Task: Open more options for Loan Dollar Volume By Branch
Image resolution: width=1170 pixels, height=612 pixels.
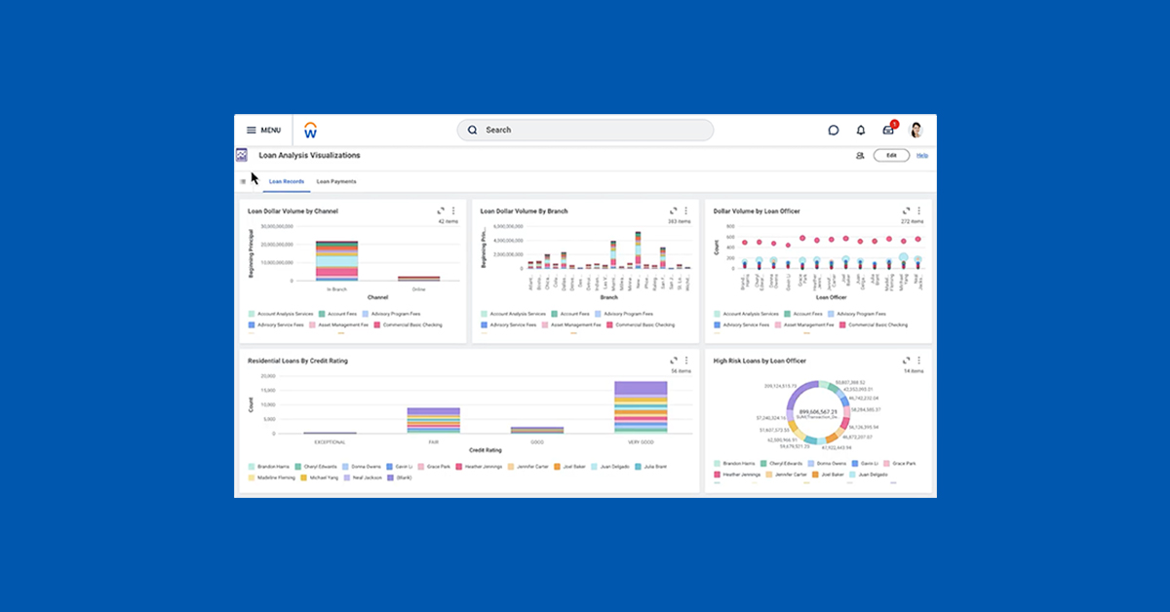Action: point(685,210)
